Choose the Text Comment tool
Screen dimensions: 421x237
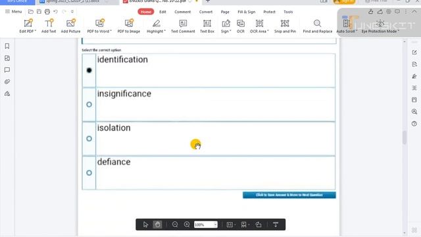[183, 26]
